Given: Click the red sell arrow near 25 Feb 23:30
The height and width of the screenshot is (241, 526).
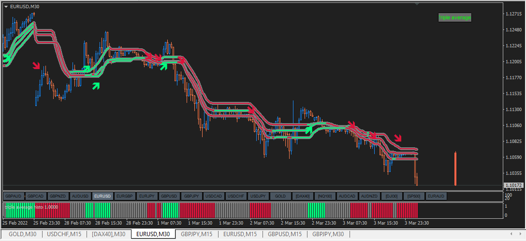Looking at the screenshot, I should click(x=36, y=65).
